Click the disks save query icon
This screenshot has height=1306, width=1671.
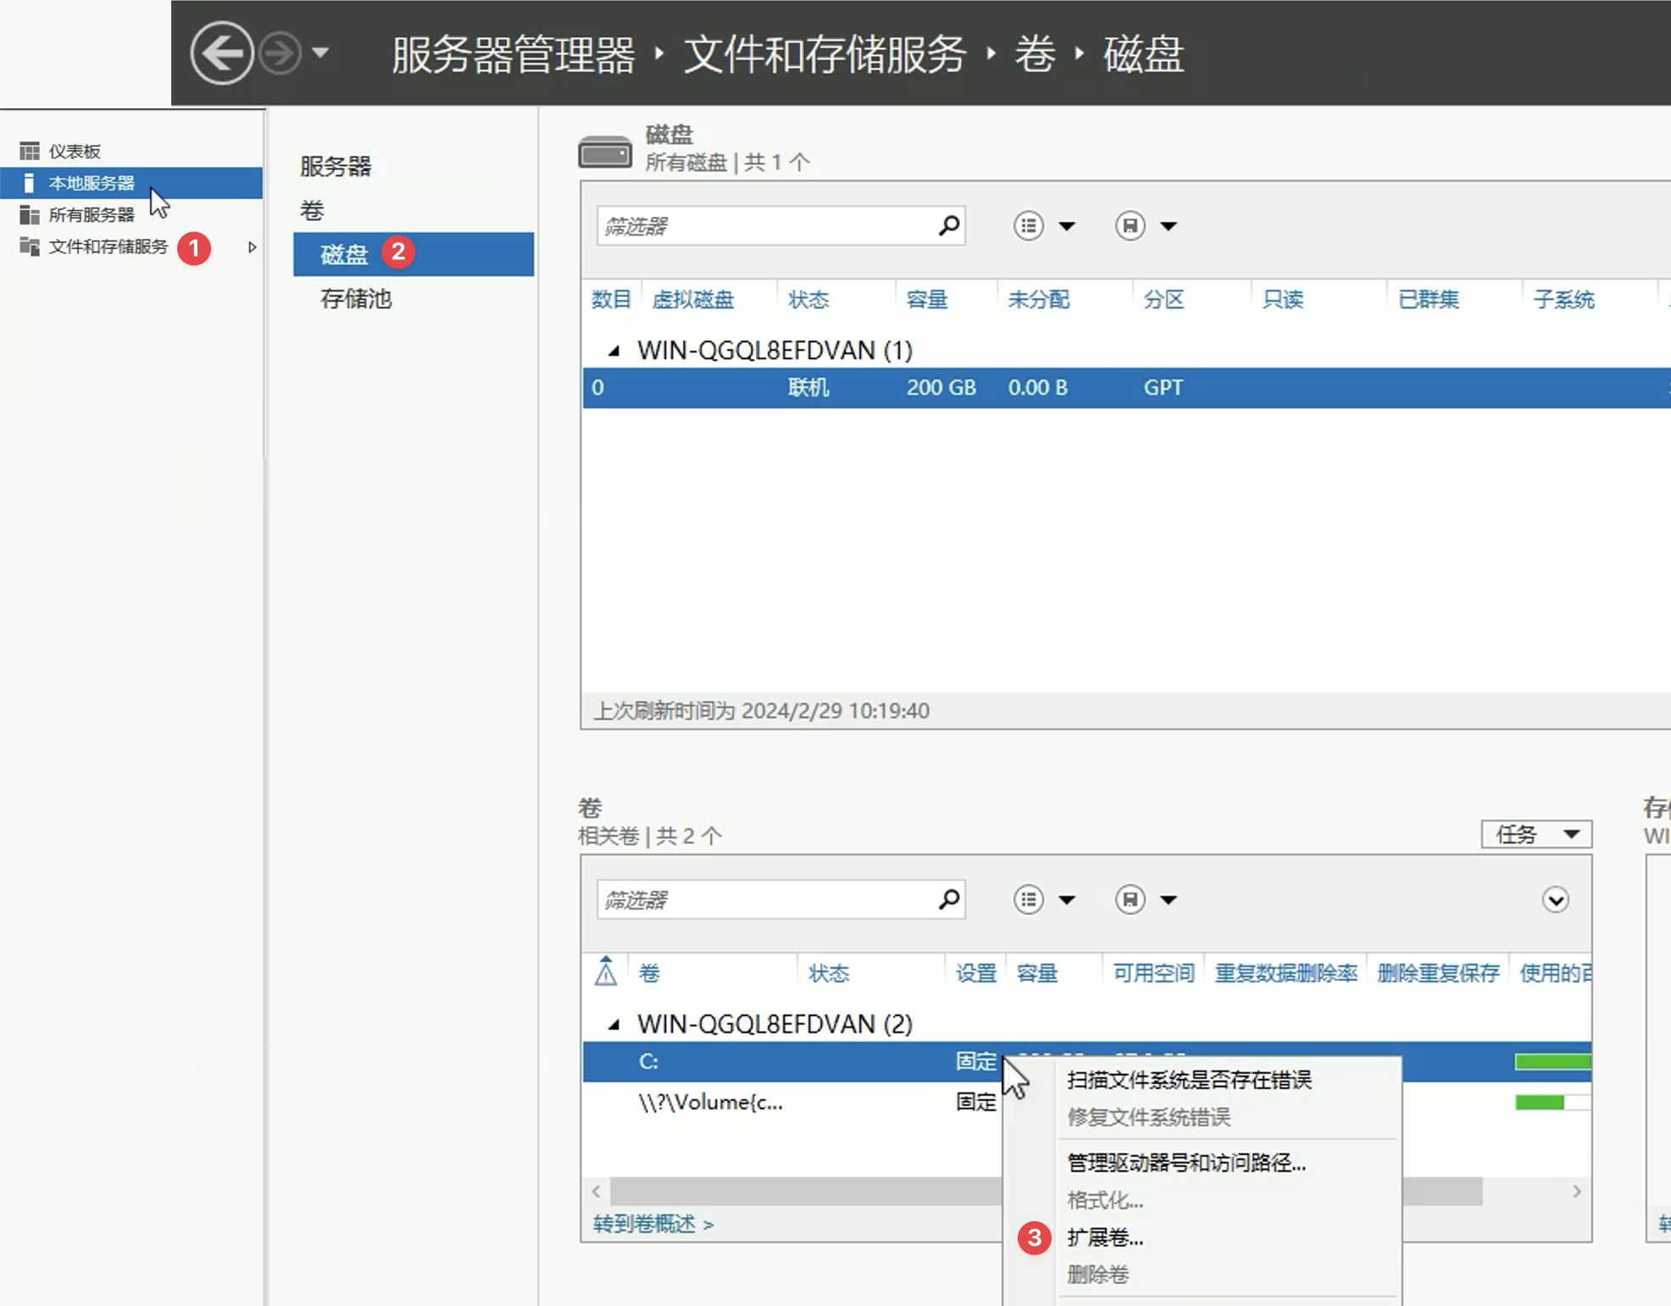(1130, 226)
